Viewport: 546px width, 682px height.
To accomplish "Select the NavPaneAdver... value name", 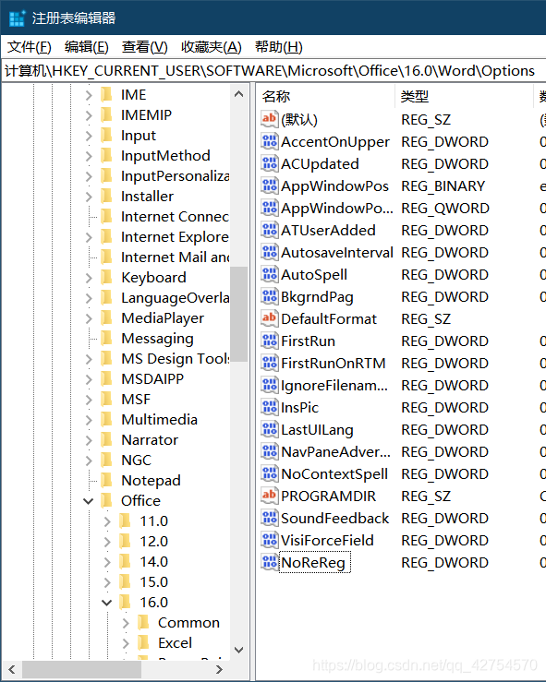I will [335, 451].
